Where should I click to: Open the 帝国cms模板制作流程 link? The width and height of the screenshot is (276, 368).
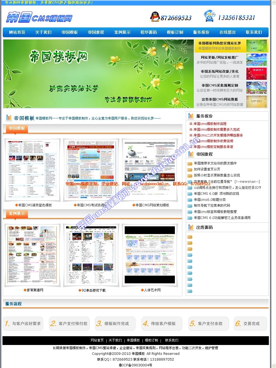[210, 124]
